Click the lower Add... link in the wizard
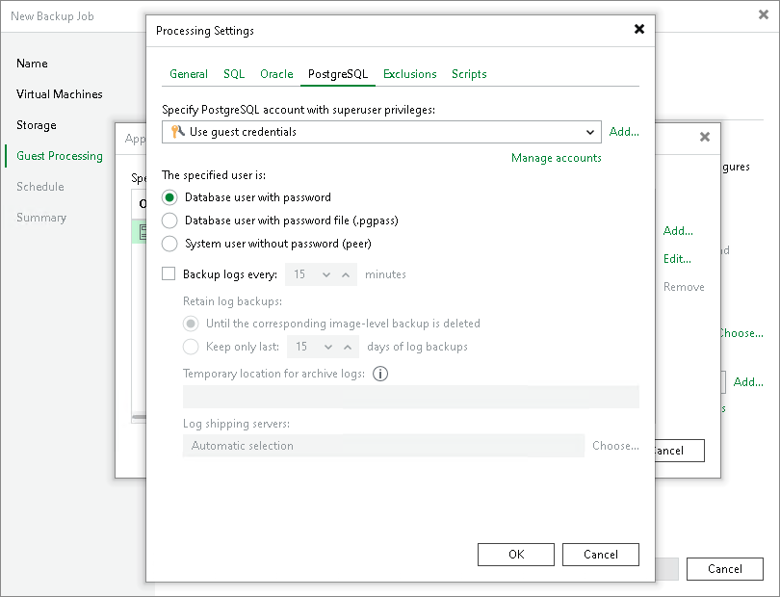Viewport: 780px width, 597px height. (x=748, y=382)
